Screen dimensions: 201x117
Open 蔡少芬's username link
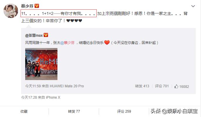tap(27, 6)
